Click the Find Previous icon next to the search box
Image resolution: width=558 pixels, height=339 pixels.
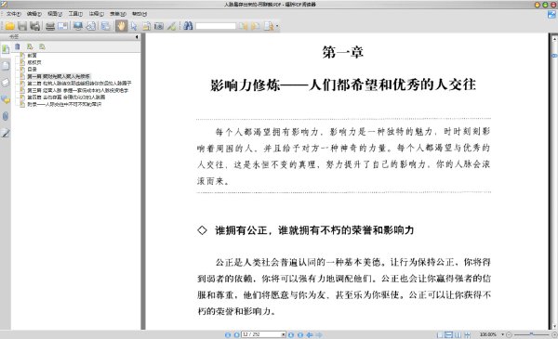pyautogui.click(x=243, y=26)
